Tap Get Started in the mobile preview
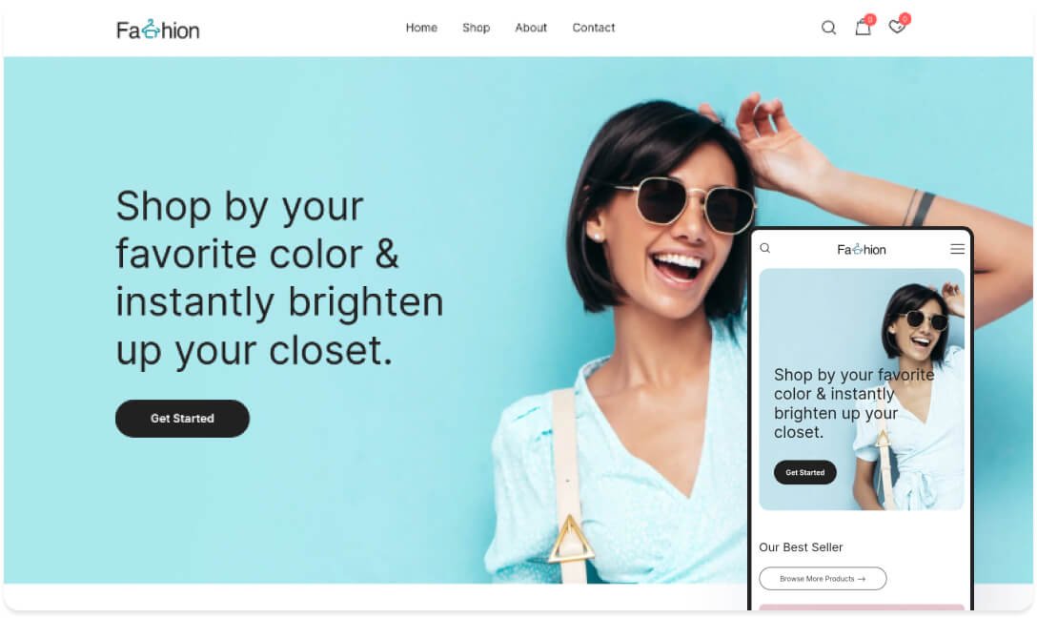The height and width of the screenshot is (618, 1037). click(x=804, y=472)
